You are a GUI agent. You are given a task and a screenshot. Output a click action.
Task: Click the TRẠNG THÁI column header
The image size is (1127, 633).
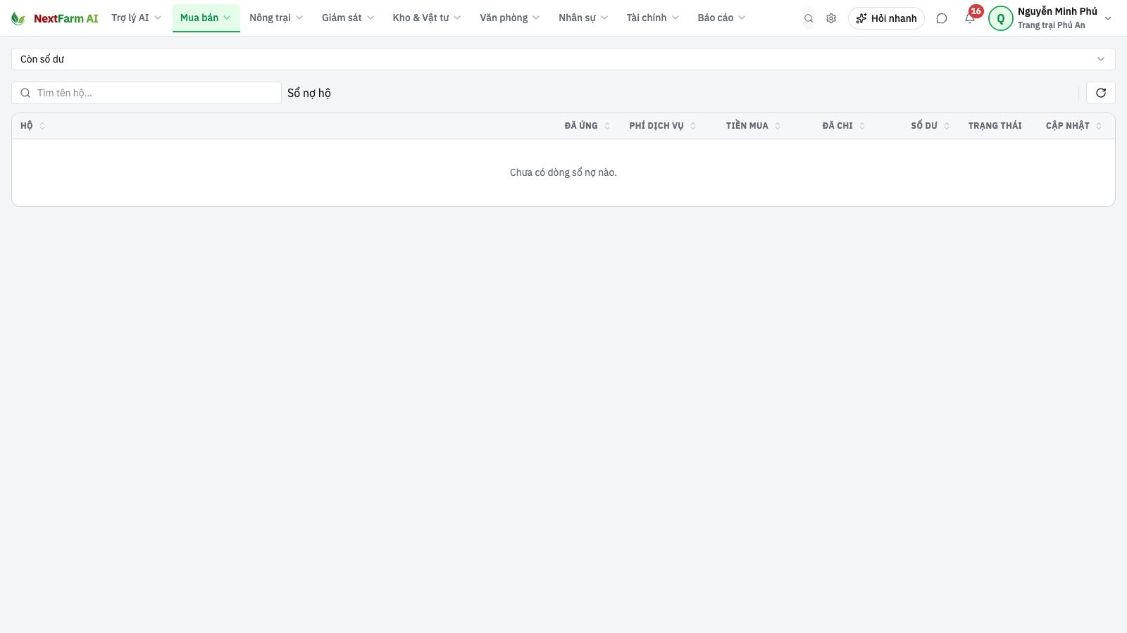pos(995,126)
